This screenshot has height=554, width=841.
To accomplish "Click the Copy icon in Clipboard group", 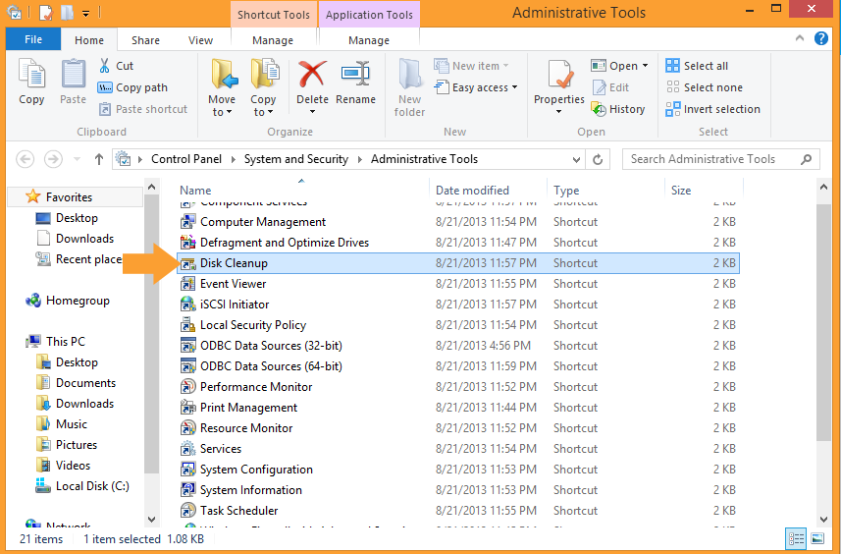I will coord(31,74).
